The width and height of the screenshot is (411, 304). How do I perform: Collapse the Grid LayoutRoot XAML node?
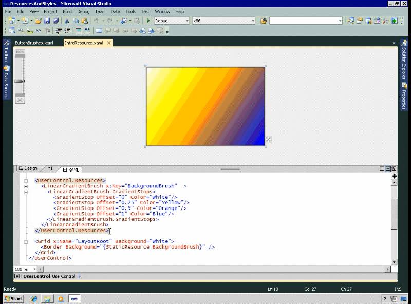point(26,242)
